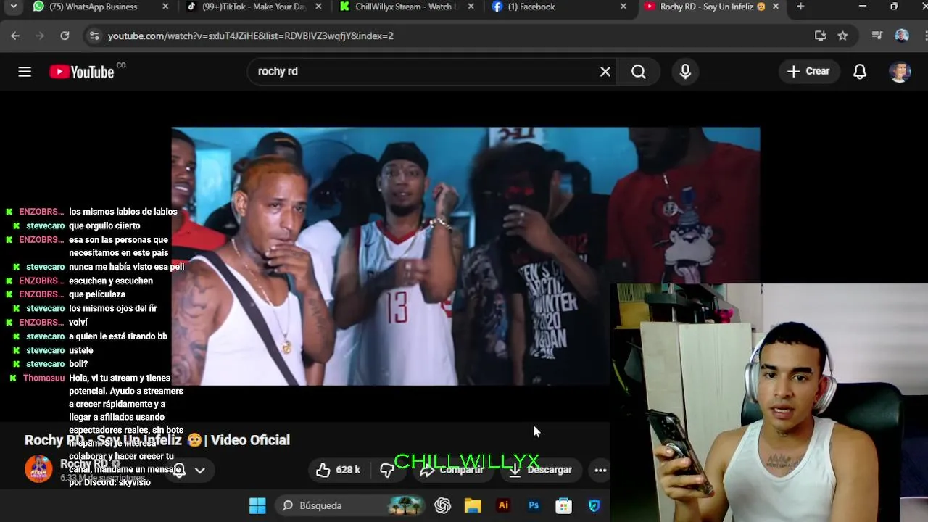Viewport: 928px width, 522px height.
Task: Click the video title Soy Un Infeliz
Action: click(157, 440)
